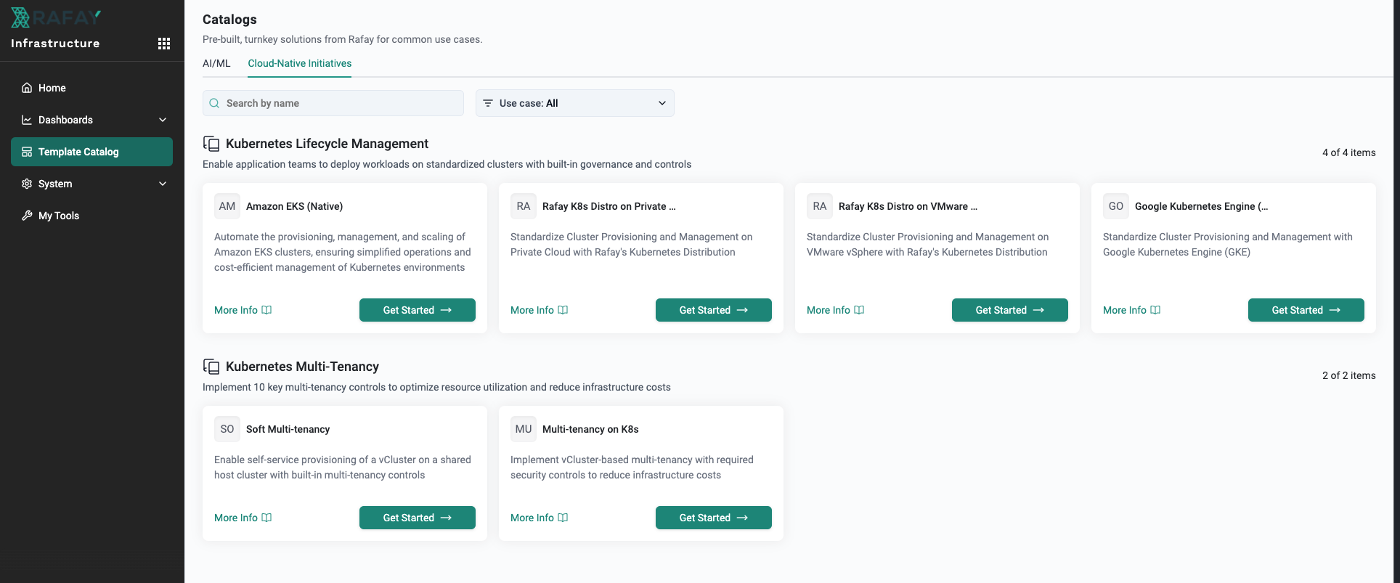The width and height of the screenshot is (1400, 583).
Task: Click the Multi-tenancy on K8s card title
Action: click(x=590, y=429)
